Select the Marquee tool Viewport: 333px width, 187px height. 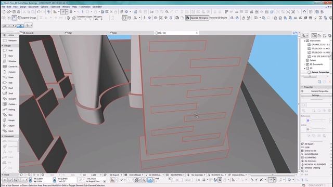[x=9, y=41]
